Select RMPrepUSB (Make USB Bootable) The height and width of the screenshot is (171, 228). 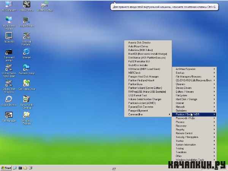click(148, 92)
